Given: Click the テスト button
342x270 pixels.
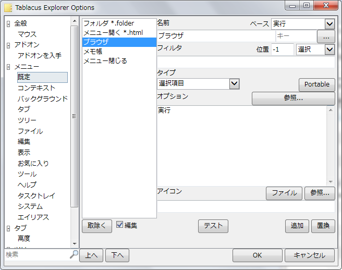Looking at the screenshot, I should click(x=213, y=226).
